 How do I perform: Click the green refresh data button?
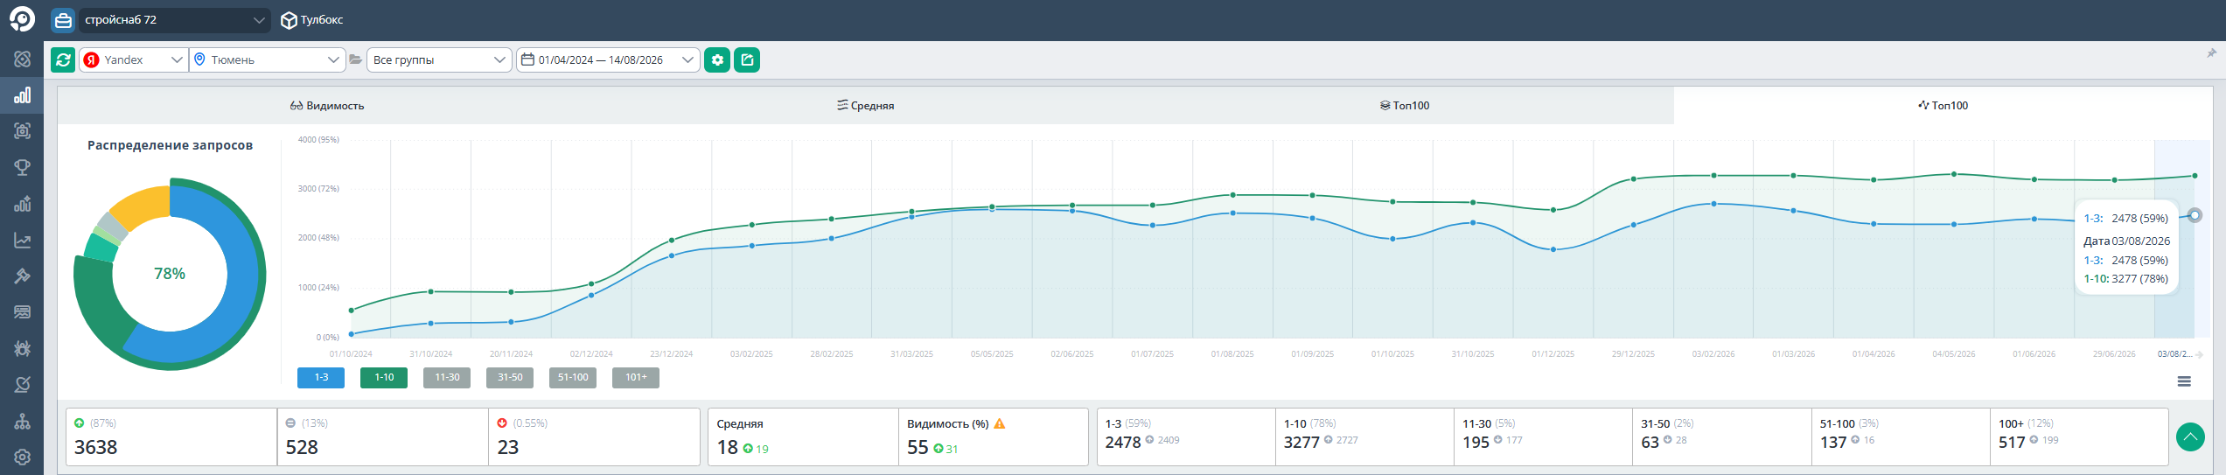tap(63, 59)
